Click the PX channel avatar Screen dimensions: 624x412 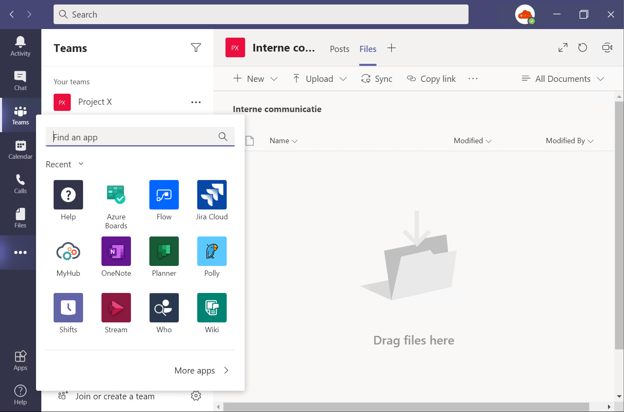235,47
